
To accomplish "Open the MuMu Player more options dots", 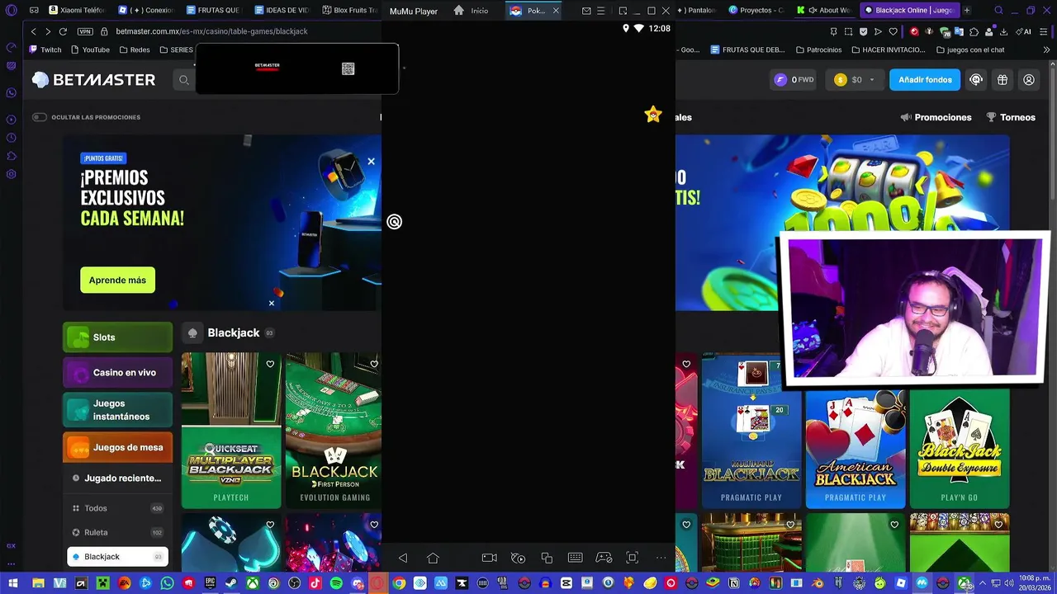I will click(661, 558).
